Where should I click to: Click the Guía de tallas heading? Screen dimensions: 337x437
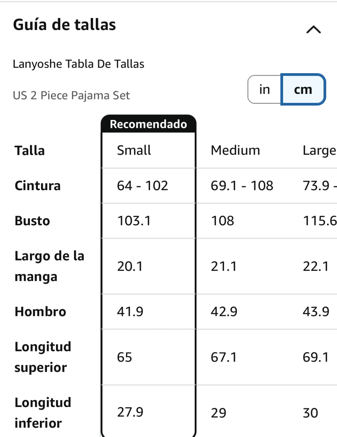pos(65,25)
